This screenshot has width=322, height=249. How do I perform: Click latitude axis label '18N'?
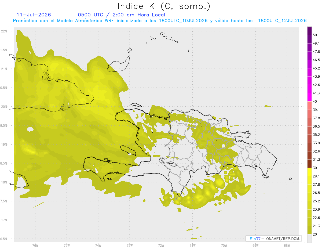(x=4, y=182)
